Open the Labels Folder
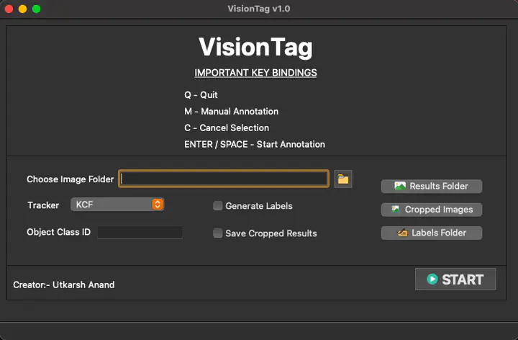This screenshot has height=340, width=518. point(431,233)
